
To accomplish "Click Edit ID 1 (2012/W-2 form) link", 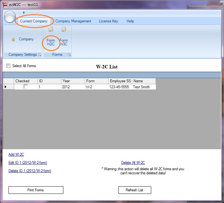I will point(28,163).
